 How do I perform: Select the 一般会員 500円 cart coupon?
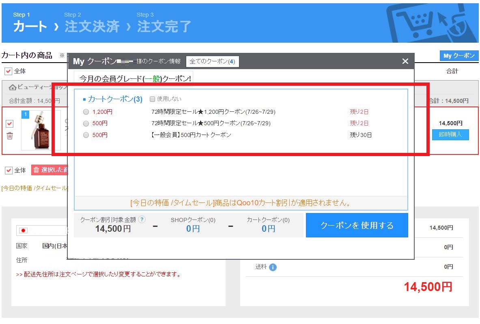tap(86, 135)
